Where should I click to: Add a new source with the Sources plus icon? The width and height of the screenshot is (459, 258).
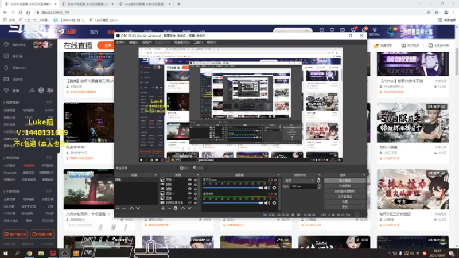[x=163, y=208]
